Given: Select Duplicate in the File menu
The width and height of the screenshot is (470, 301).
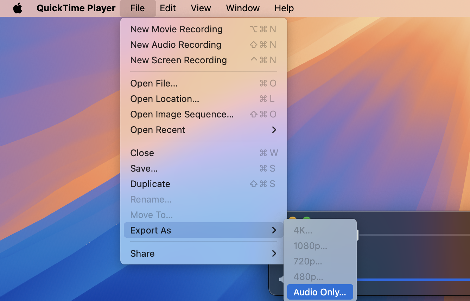Looking at the screenshot, I should tap(150, 184).
